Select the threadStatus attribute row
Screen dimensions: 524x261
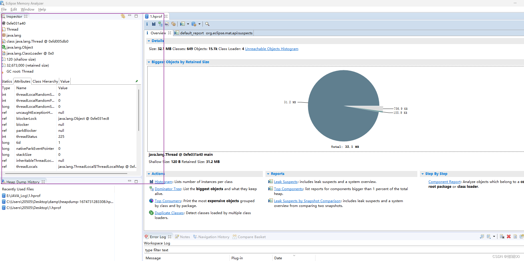pos(69,137)
